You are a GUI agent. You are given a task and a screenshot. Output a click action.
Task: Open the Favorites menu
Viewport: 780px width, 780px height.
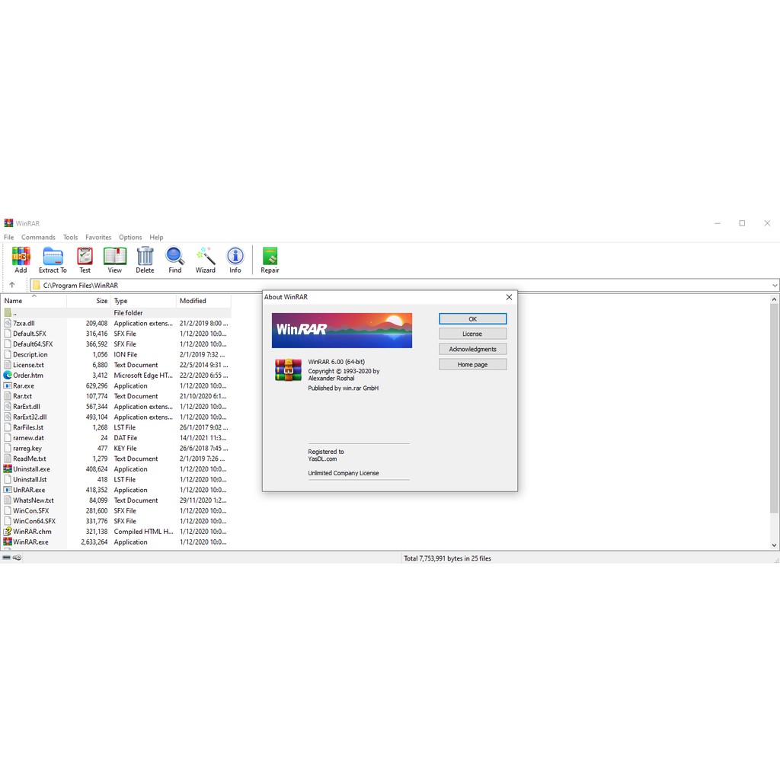click(x=98, y=238)
